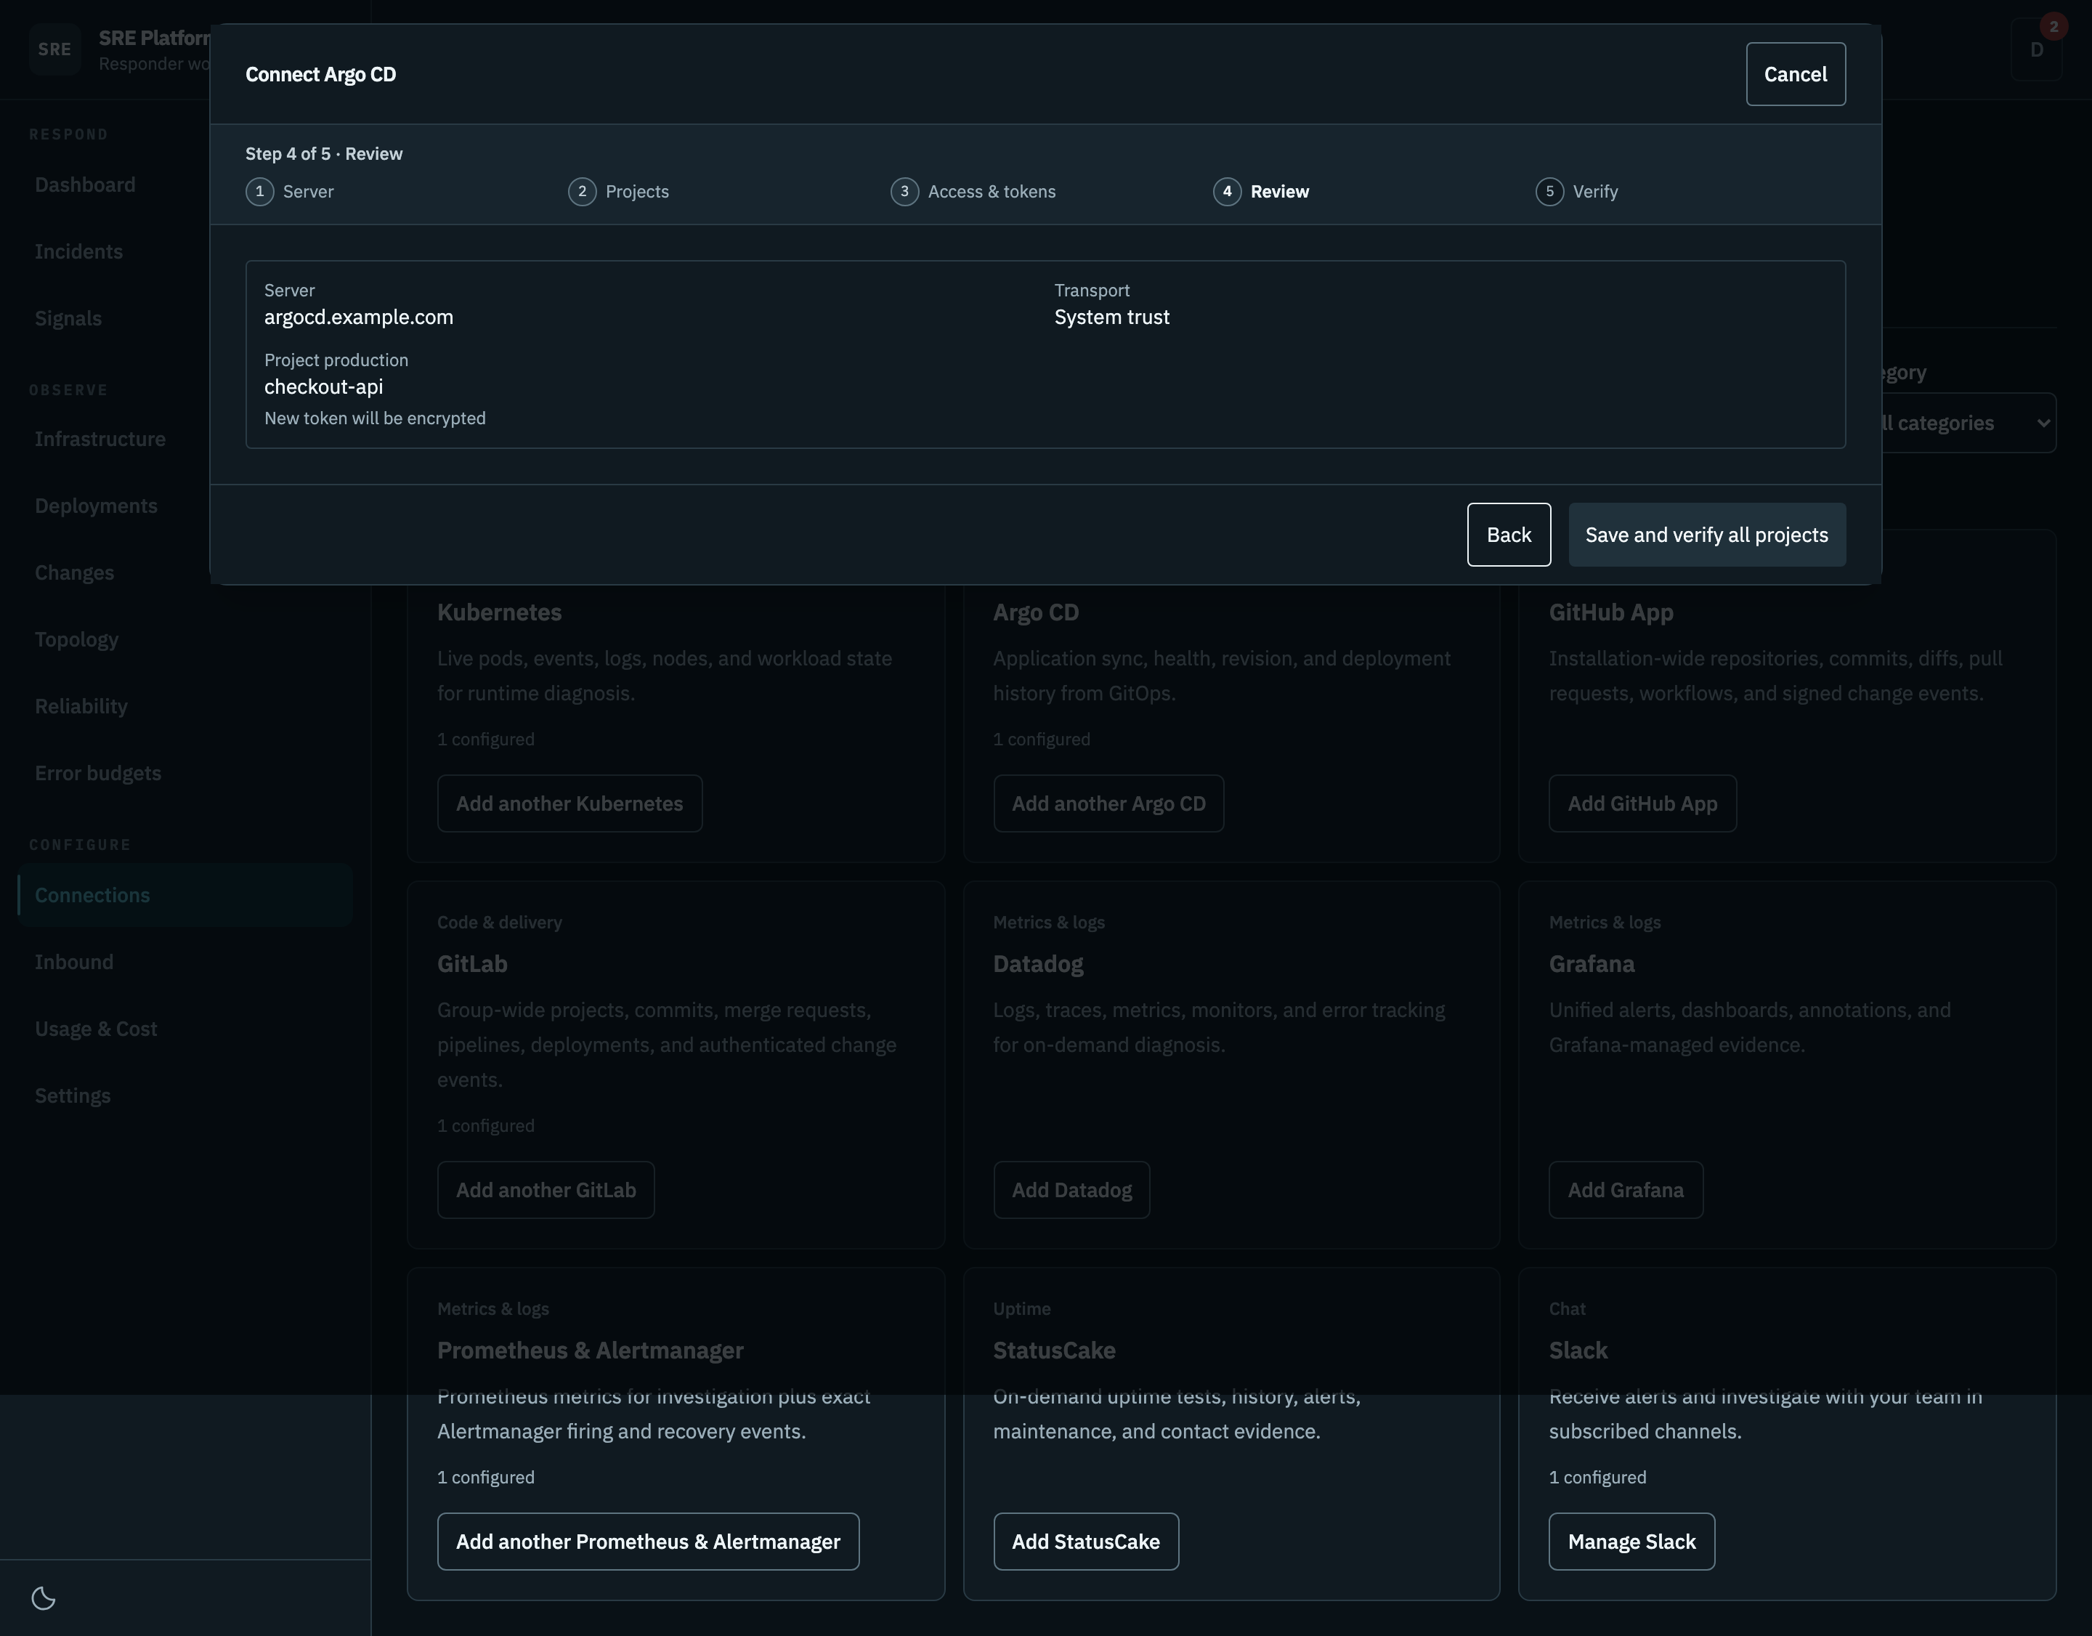Open Settings in sidebar
This screenshot has height=1636, width=2092.
pos(185,1096)
